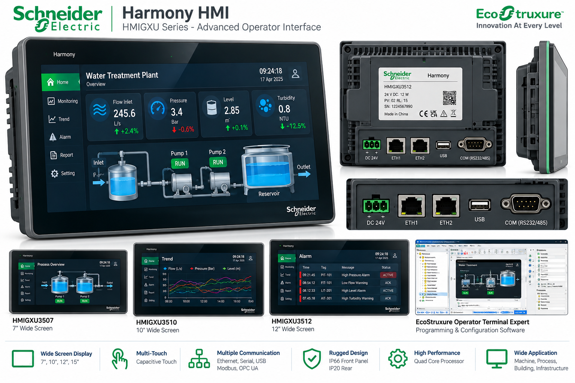Open Alarm in the Water Treatment Plant sidebar

click(60, 137)
